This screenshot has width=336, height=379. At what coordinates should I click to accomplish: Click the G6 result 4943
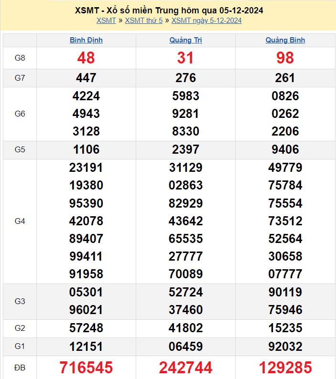coord(86,114)
